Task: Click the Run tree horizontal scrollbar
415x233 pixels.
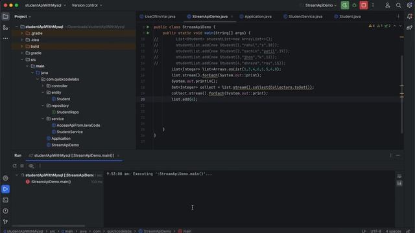Action: pyautogui.click(x=49, y=226)
